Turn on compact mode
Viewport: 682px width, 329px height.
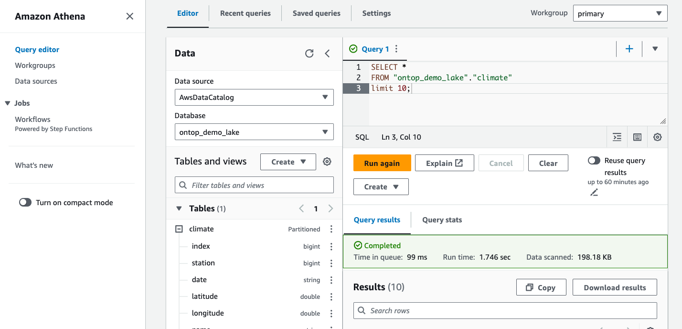(x=25, y=202)
